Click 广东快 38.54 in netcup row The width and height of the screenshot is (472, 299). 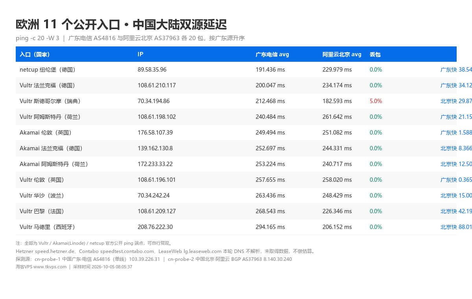click(x=456, y=70)
